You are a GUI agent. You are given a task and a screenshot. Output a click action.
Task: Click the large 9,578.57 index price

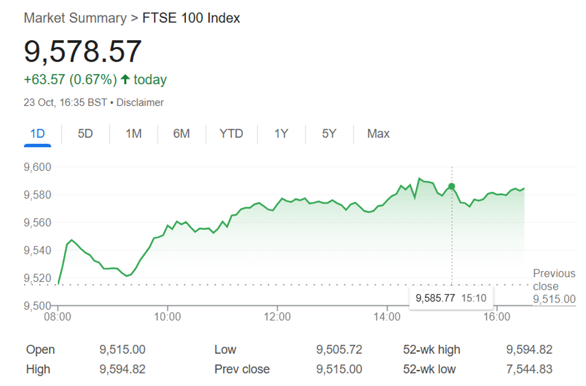[83, 51]
